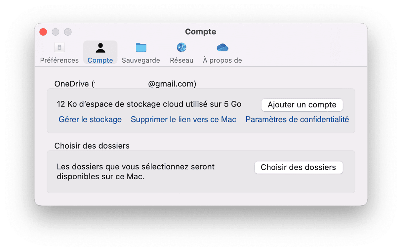Open the Réseau globe icon

[181, 47]
